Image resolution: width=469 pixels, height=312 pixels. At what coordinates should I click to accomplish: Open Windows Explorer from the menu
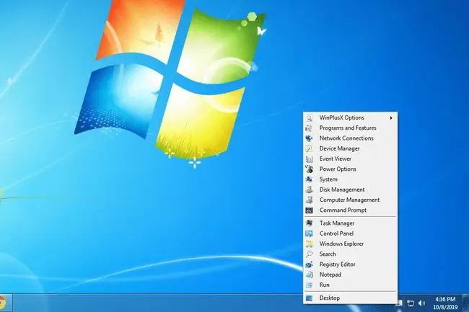click(350, 244)
